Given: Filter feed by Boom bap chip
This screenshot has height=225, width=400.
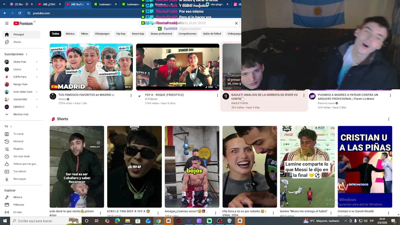Looking at the screenshot, I should [138, 34].
